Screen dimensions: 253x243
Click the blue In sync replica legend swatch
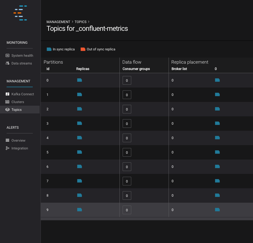[x=49, y=49]
